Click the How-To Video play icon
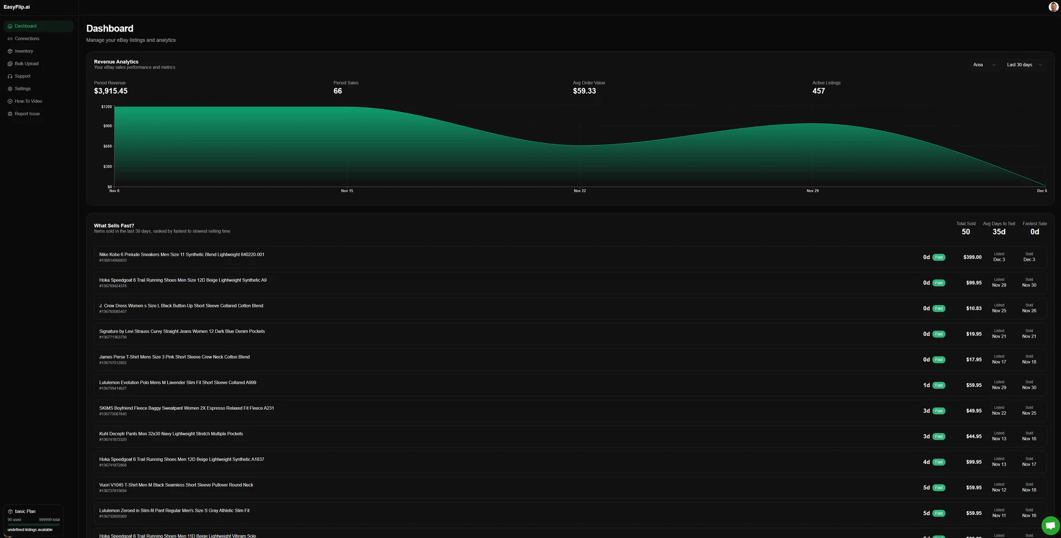Screen dimensions: 1061x538 coord(10,102)
